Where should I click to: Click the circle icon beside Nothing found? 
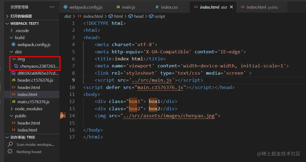10,151
